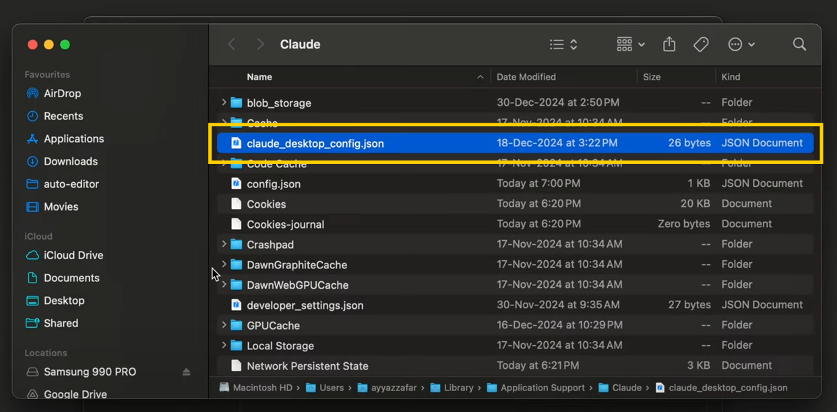The height and width of the screenshot is (412, 837).
Task: Select the config.json file icon
Action: 236,183
